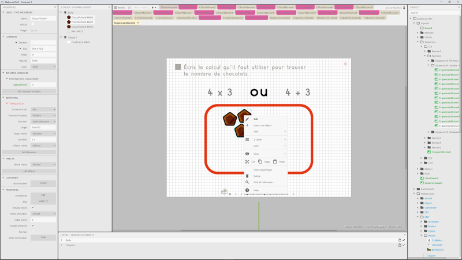Open the Enforce mode dropdown
The height and width of the screenshot is (260, 462).
(x=43, y=146)
